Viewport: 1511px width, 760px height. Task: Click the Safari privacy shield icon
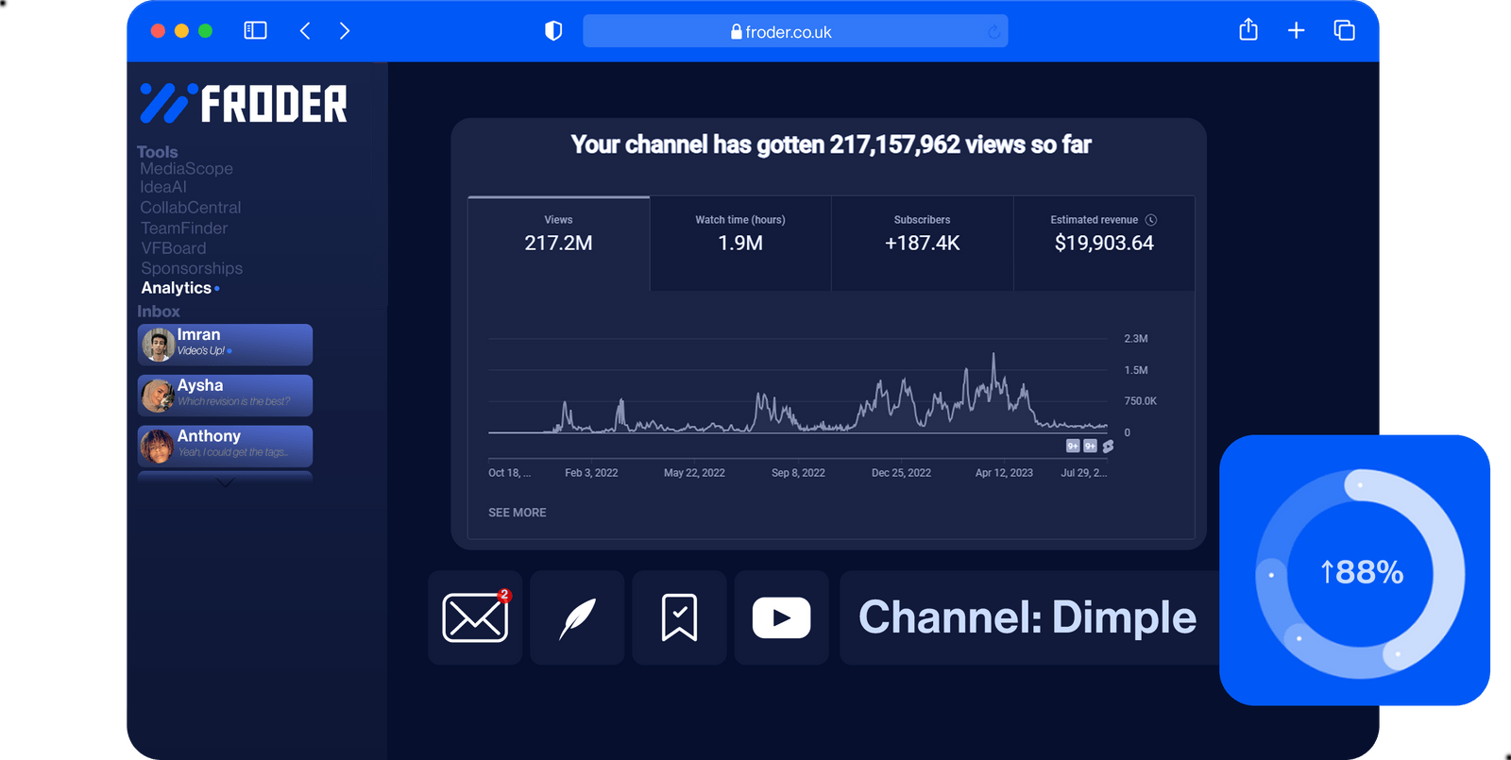point(553,31)
